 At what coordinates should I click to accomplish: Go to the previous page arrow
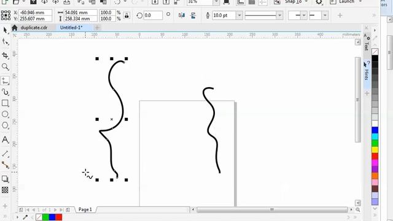[x=34, y=210]
